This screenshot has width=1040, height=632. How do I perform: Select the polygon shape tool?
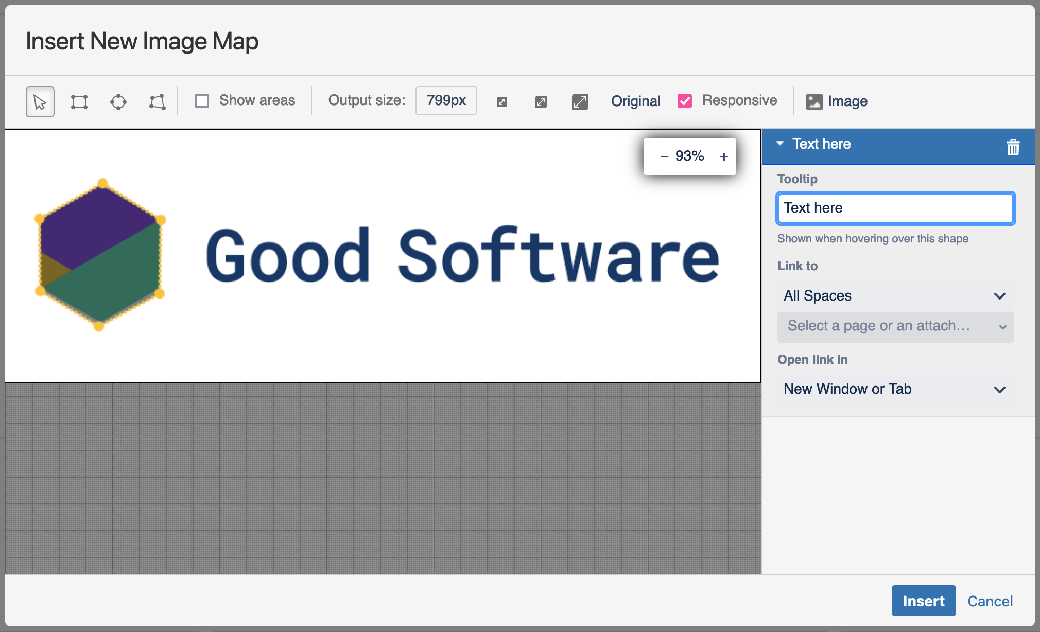click(x=157, y=101)
